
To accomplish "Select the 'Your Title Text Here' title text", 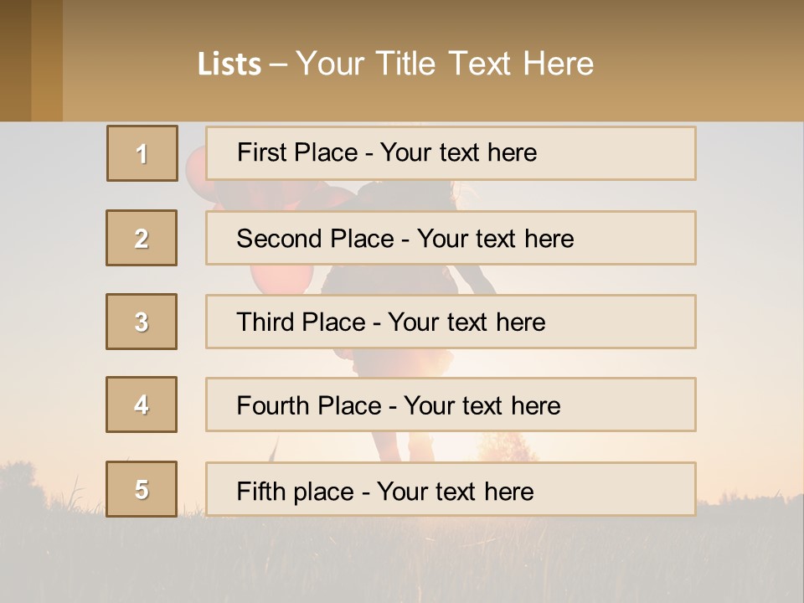I will click(x=445, y=64).
